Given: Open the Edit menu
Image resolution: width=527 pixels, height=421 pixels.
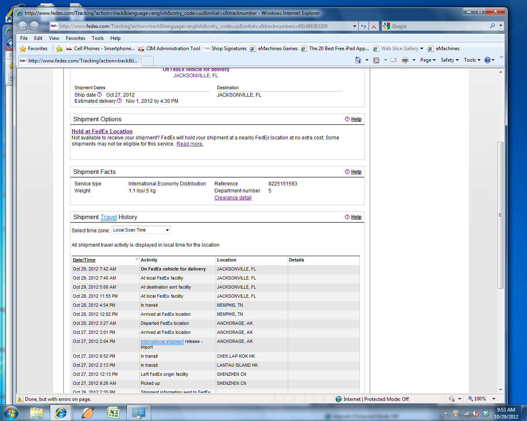Looking at the screenshot, I should 38,38.
